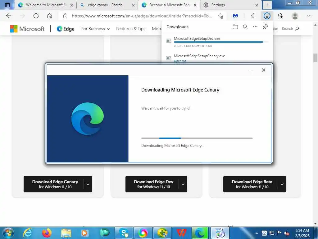Close the Settings tab

pos(257,5)
